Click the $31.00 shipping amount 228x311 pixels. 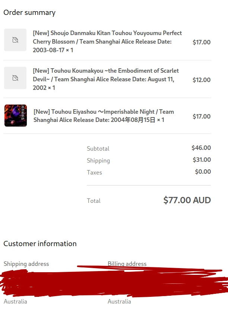pyautogui.click(x=202, y=160)
